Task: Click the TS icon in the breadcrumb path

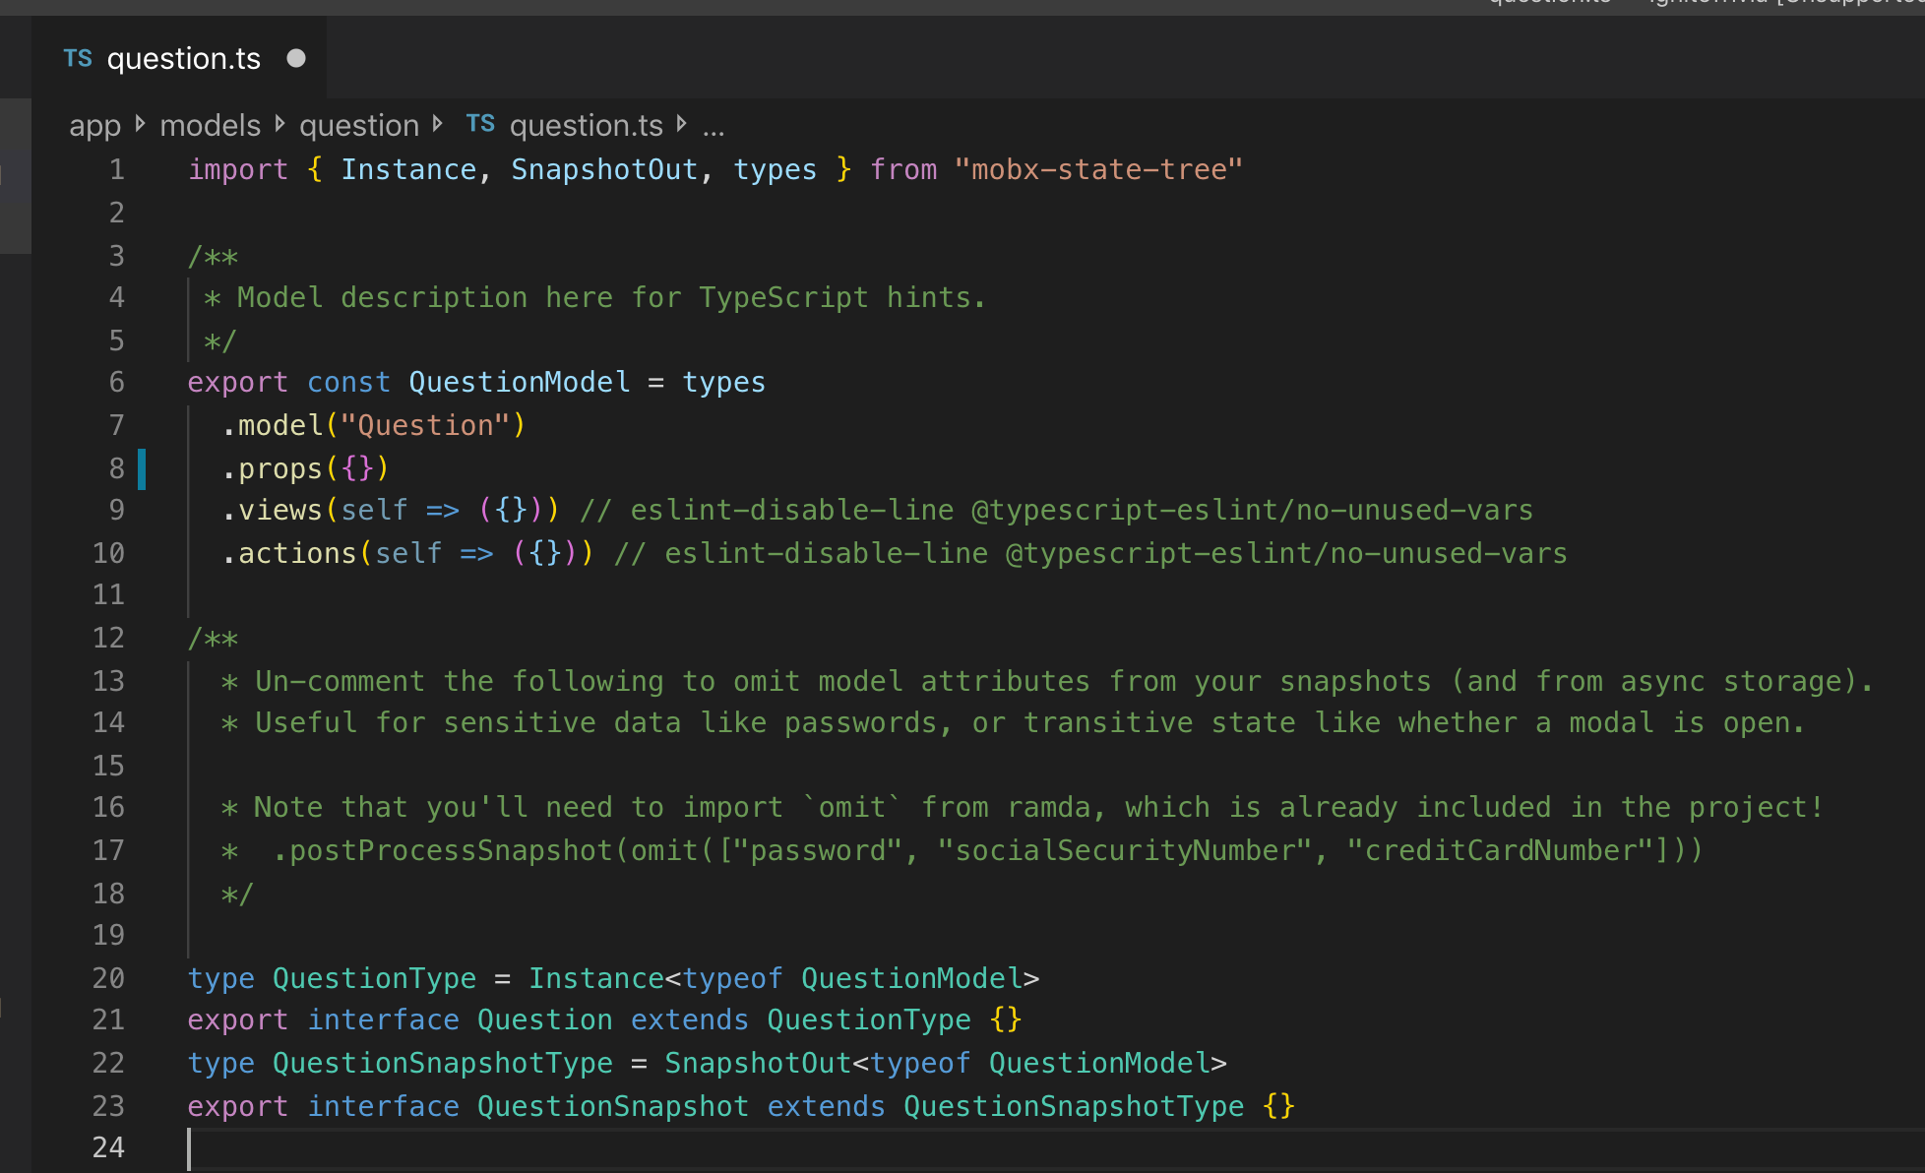Action: tap(480, 124)
